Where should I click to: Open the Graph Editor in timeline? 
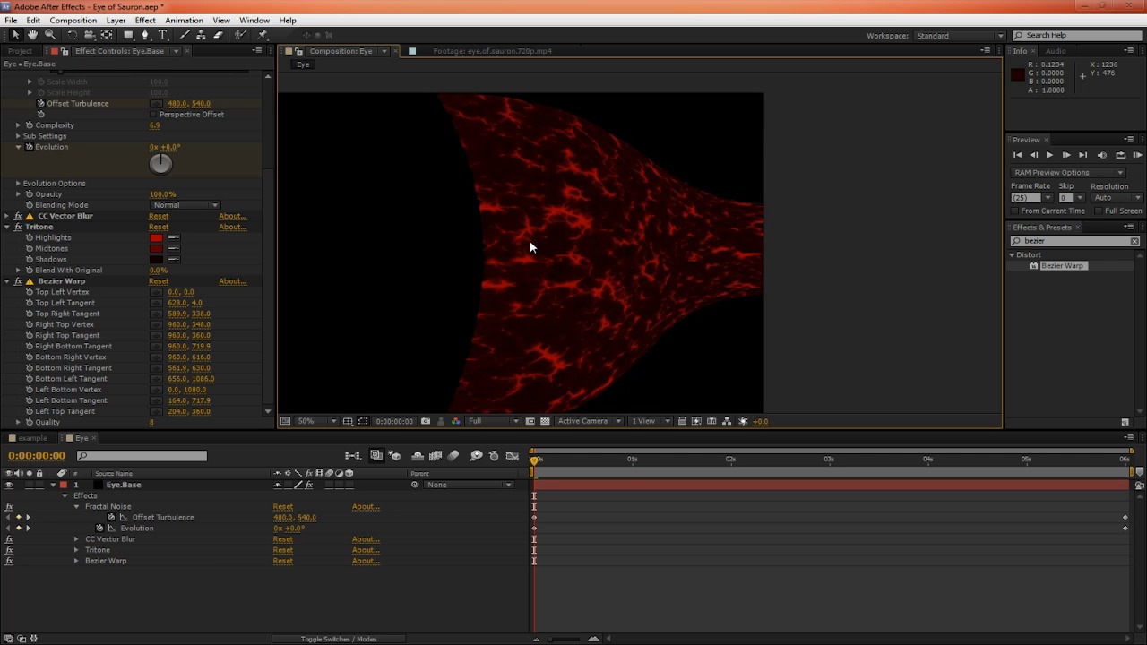click(513, 456)
